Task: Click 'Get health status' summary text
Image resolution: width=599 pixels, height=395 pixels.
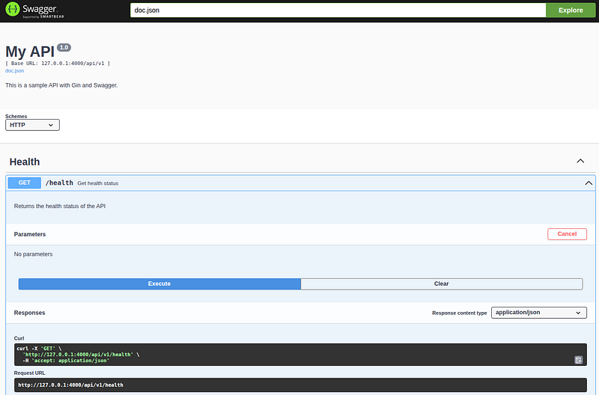Action: tap(98, 183)
